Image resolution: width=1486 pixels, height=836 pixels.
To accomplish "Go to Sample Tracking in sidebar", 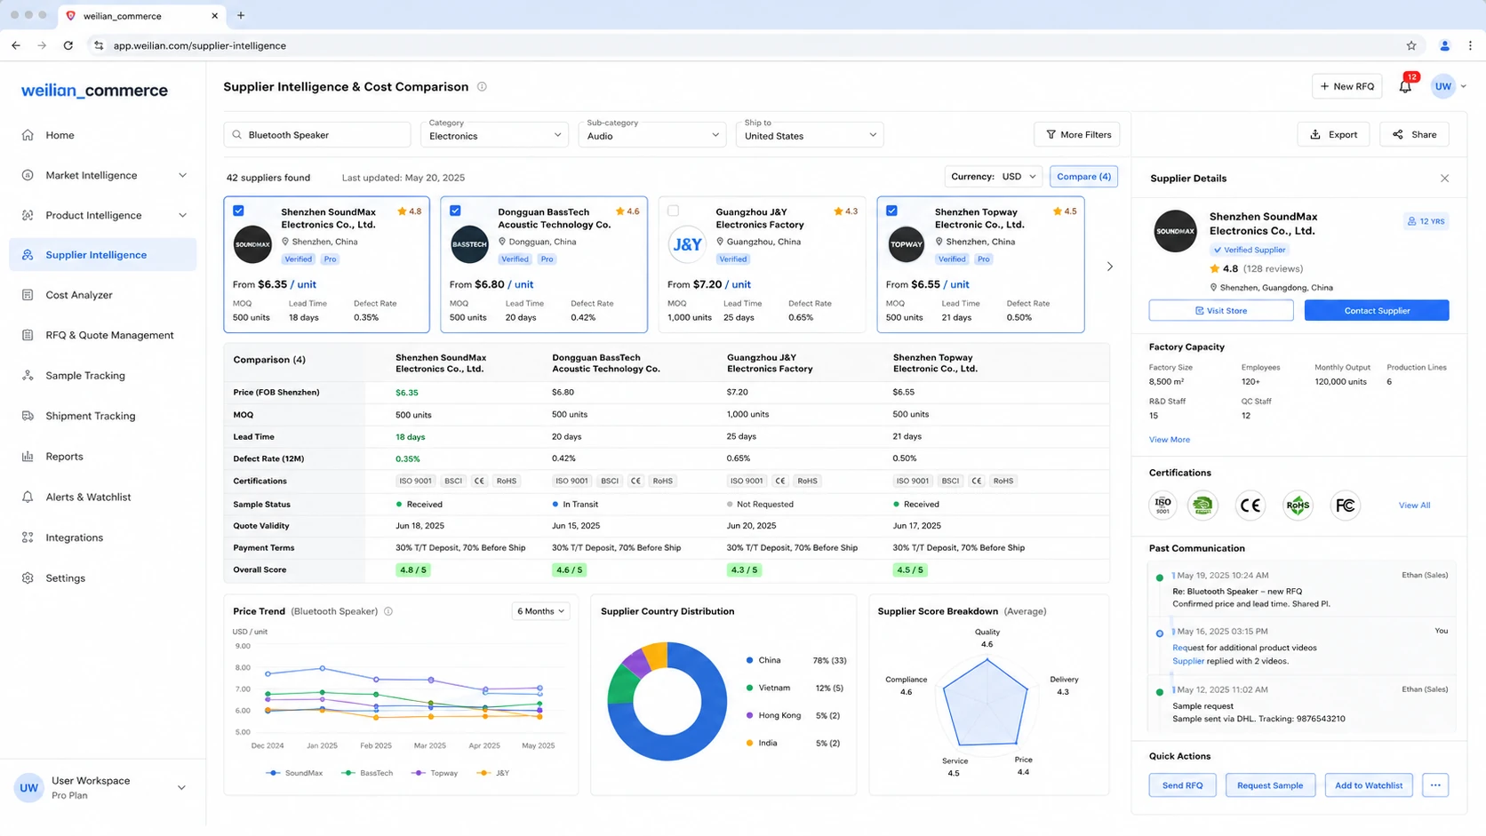I will [x=103, y=376].
